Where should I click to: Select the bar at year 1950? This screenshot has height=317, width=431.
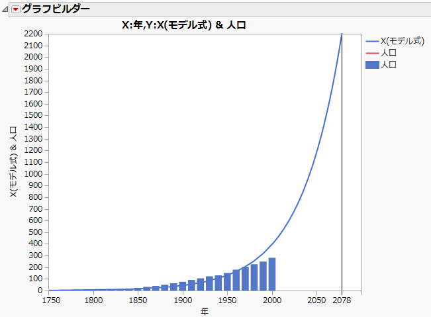click(227, 282)
